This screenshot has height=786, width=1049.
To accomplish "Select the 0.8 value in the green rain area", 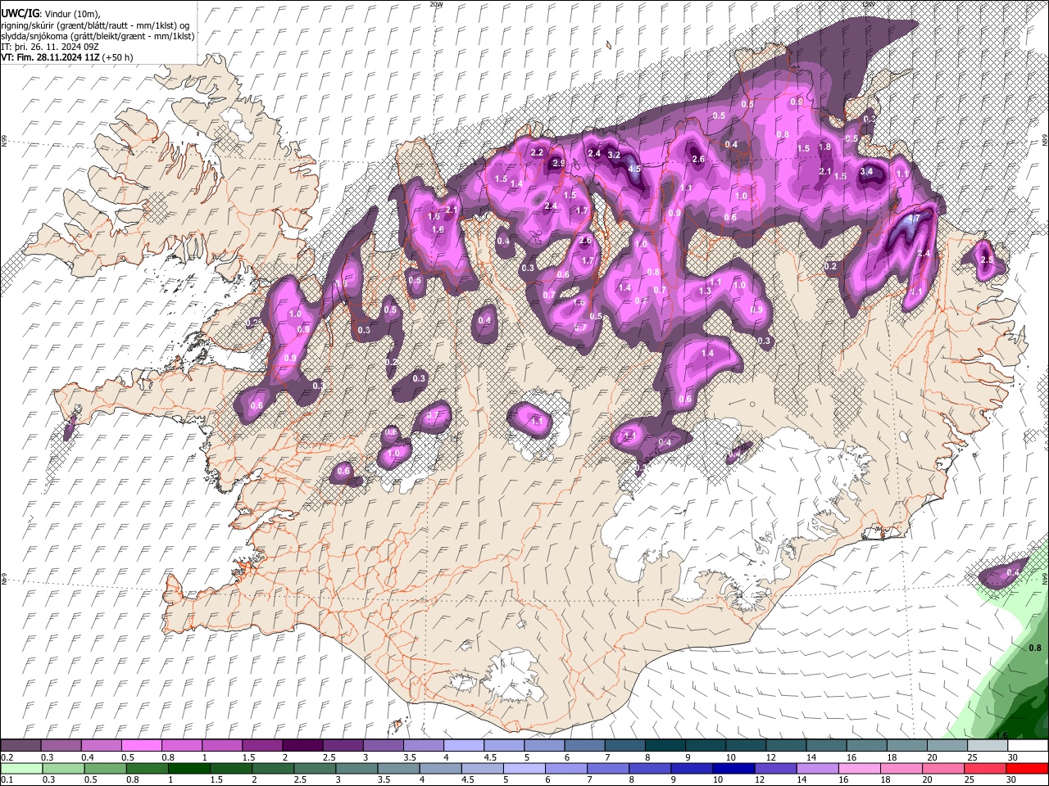I will pyautogui.click(x=1035, y=647).
